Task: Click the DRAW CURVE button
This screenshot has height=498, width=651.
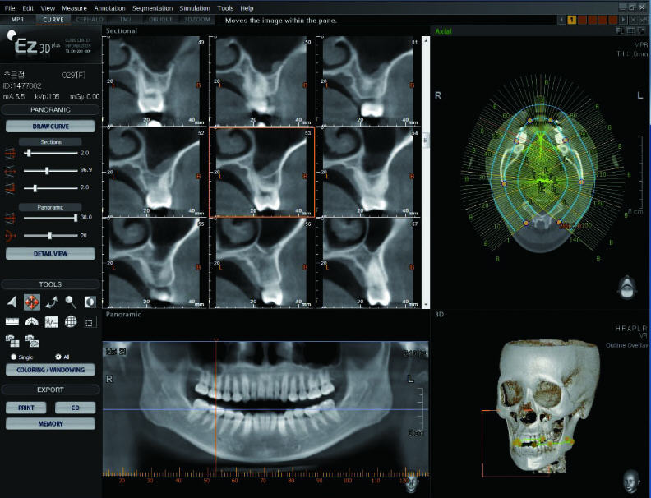Action: pyautogui.click(x=50, y=127)
